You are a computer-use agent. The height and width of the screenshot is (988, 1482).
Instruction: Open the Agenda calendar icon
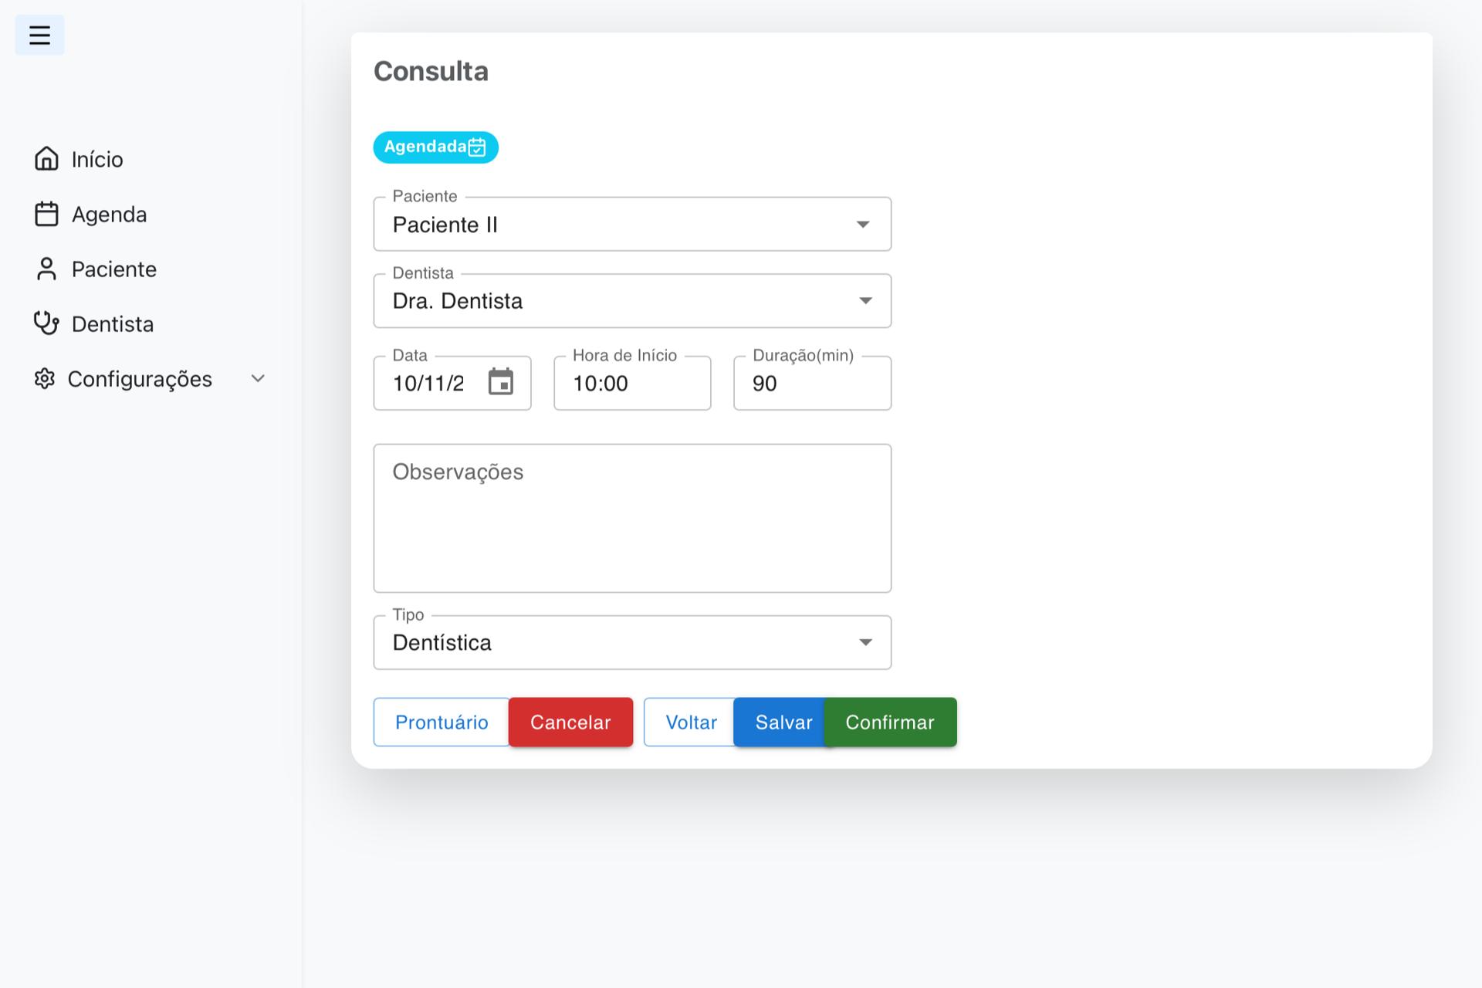[46, 214]
